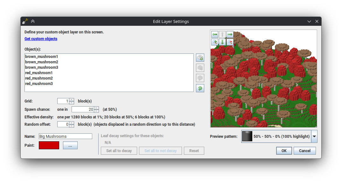This screenshot has height=183, width=342.
Task: Decrease the Grid value by one
Action: point(72,102)
